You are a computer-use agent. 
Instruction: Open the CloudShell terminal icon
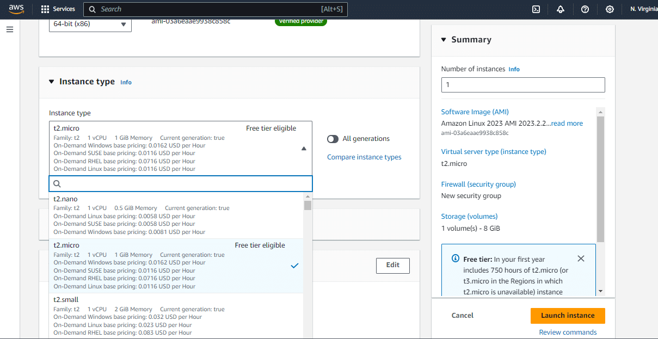pos(536,9)
